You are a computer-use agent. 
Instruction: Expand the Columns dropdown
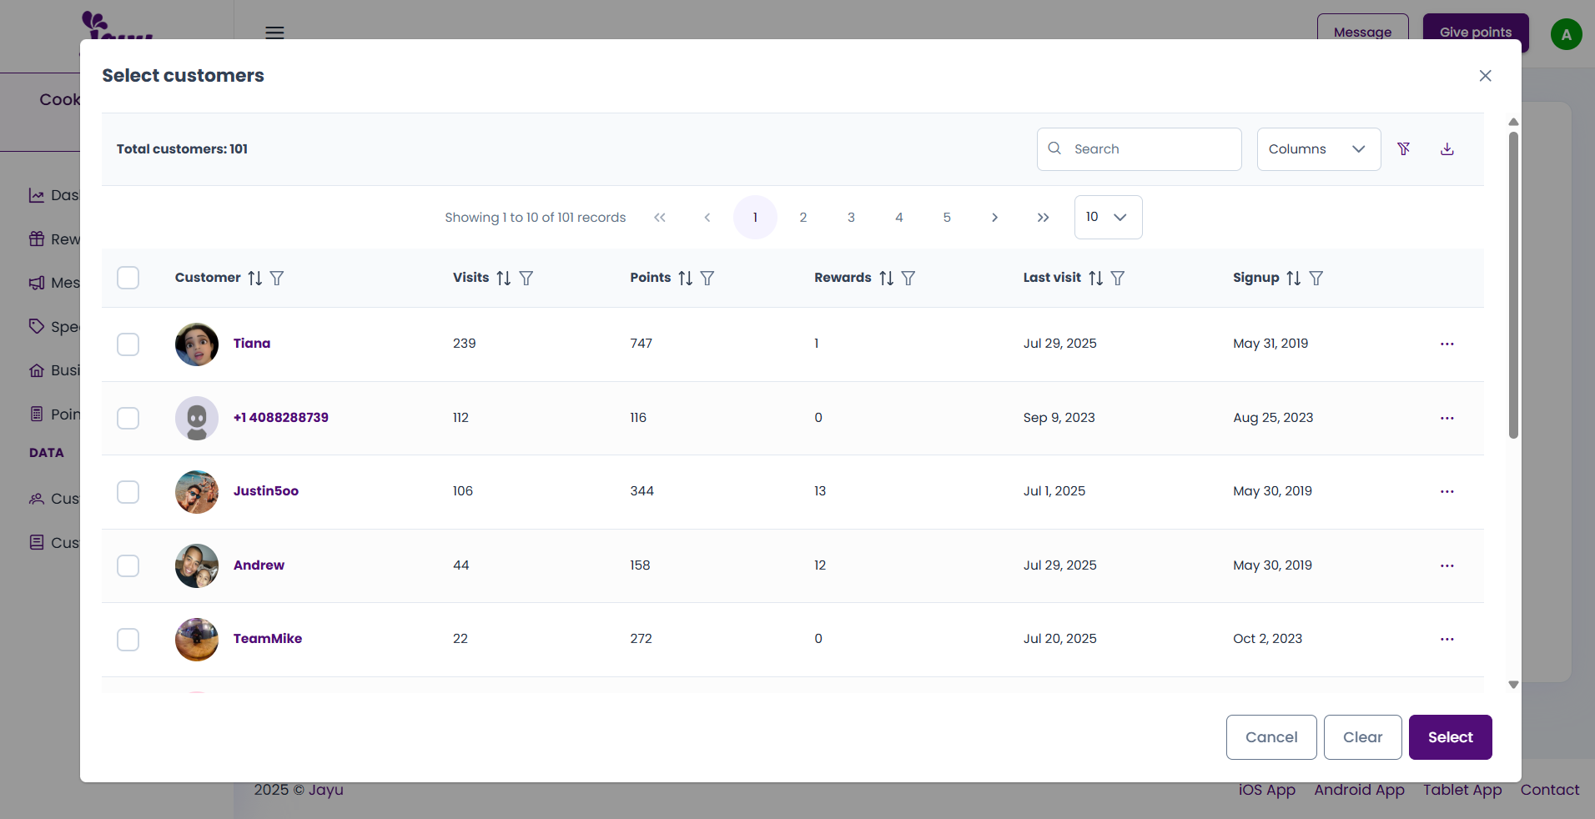(1318, 149)
